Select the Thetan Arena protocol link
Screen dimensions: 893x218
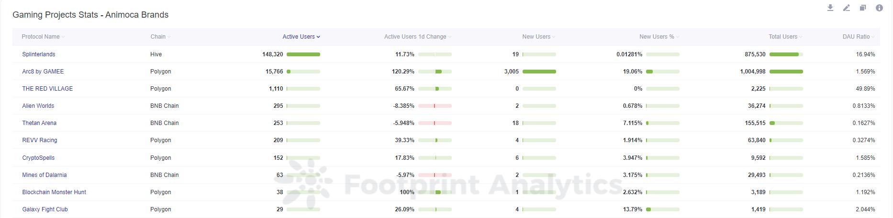pos(39,123)
